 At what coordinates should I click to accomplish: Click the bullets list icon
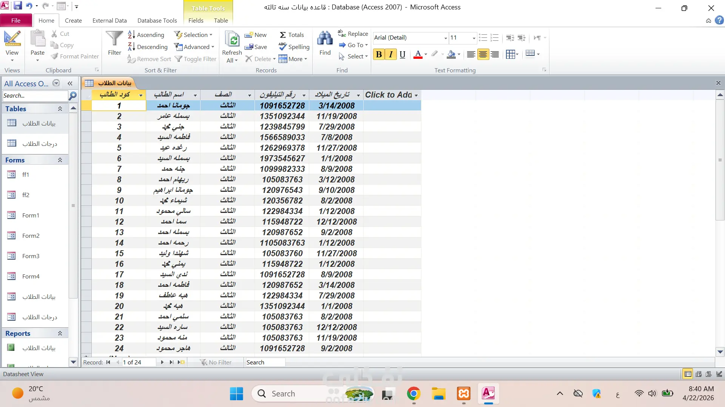pyautogui.click(x=483, y=38)
